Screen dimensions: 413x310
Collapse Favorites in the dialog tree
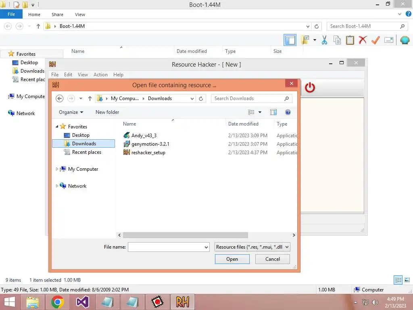[x=57, y=126]
